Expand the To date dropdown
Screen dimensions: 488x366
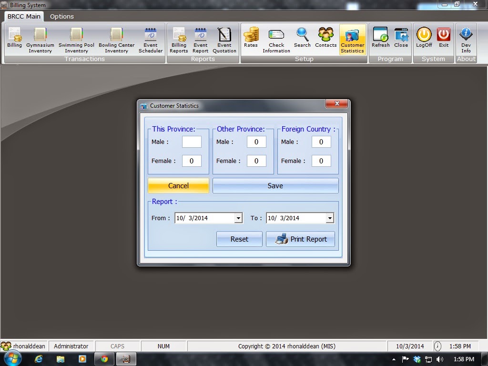click(x=329, y=218)
